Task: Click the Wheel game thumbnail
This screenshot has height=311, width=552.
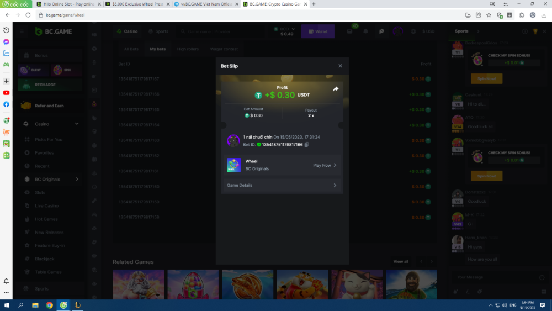Action: [x=234, y=165]
